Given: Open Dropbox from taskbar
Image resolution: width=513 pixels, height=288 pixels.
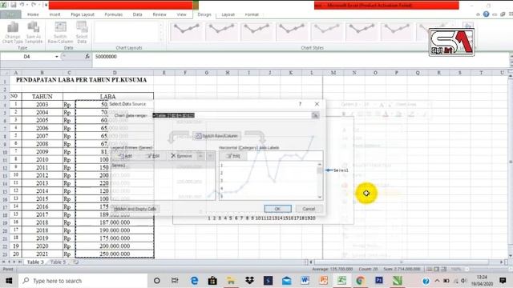Looking at the screenshot, I should pyautogui.click(x=249, y=281).
